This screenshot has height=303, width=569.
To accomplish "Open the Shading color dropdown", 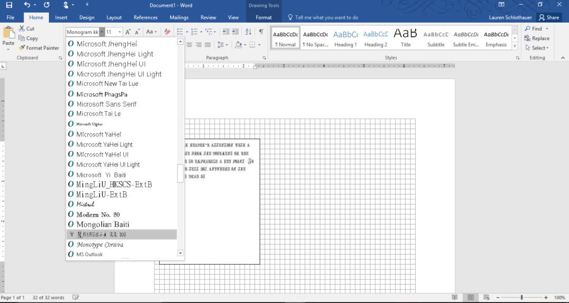I will pos(245,45).
